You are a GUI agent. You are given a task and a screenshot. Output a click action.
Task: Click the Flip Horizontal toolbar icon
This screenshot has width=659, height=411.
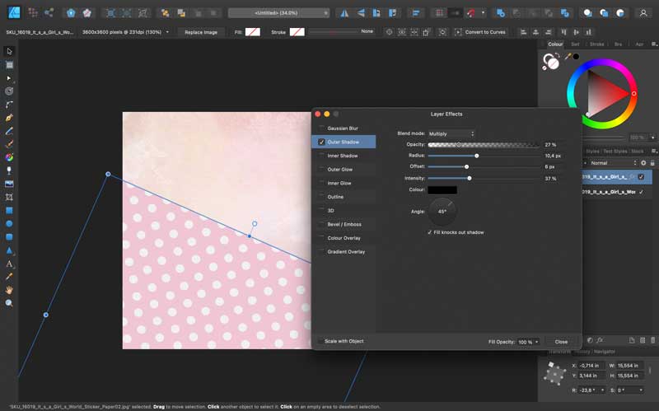[344, 13]
